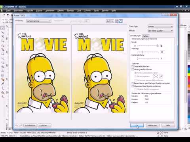Select the Outline tool in the toolbox
This screenshot has height=142, width=190.
click(3, 88)
